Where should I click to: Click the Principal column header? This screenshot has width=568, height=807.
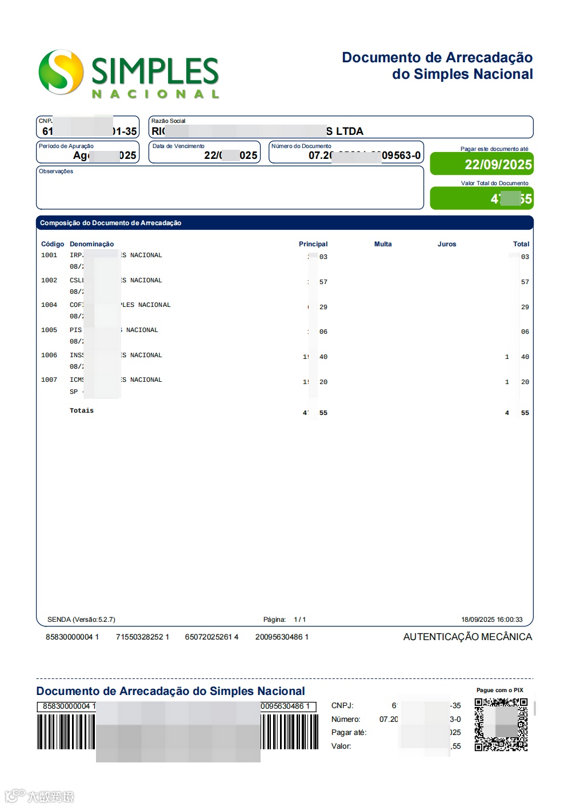(313, 244)
